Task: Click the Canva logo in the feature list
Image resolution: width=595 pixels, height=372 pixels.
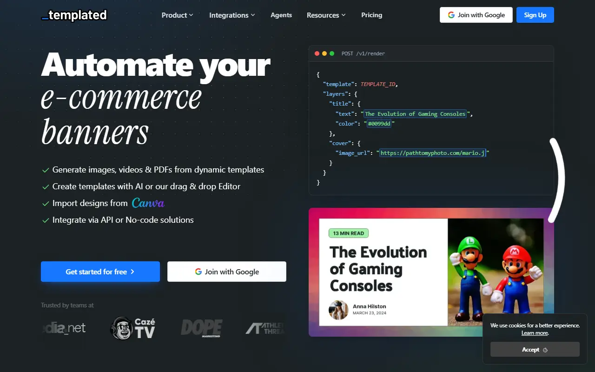Action: [148, 203]
